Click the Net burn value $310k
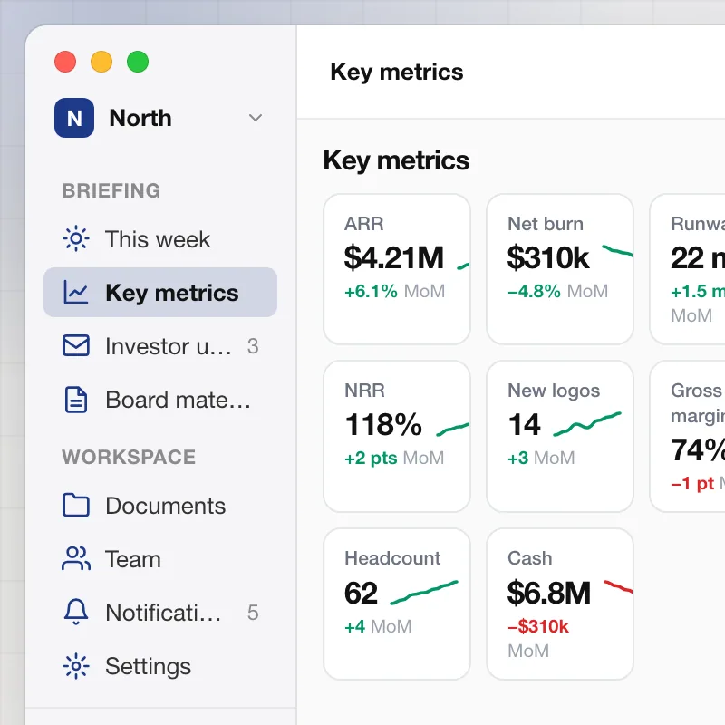Viewport: 725px width, 725px height. (548, 258)
